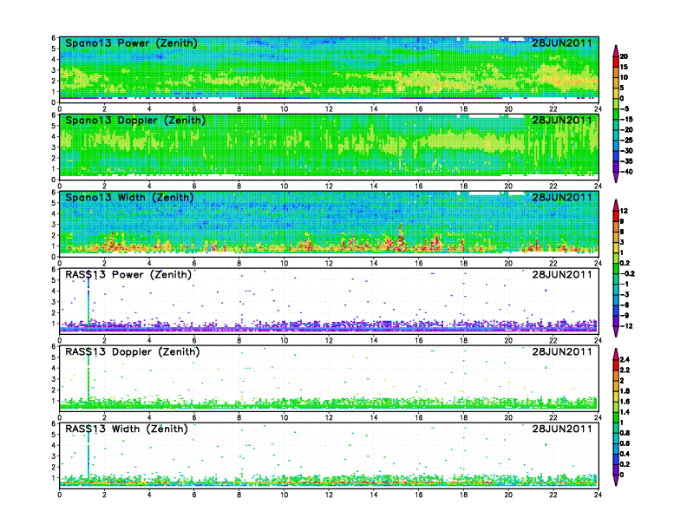Image resolution: width=687 pixels, height=531 pixels.
Task: Click the 28JUN2011 date in Spano13 Power panel
Action: (562, 43)
